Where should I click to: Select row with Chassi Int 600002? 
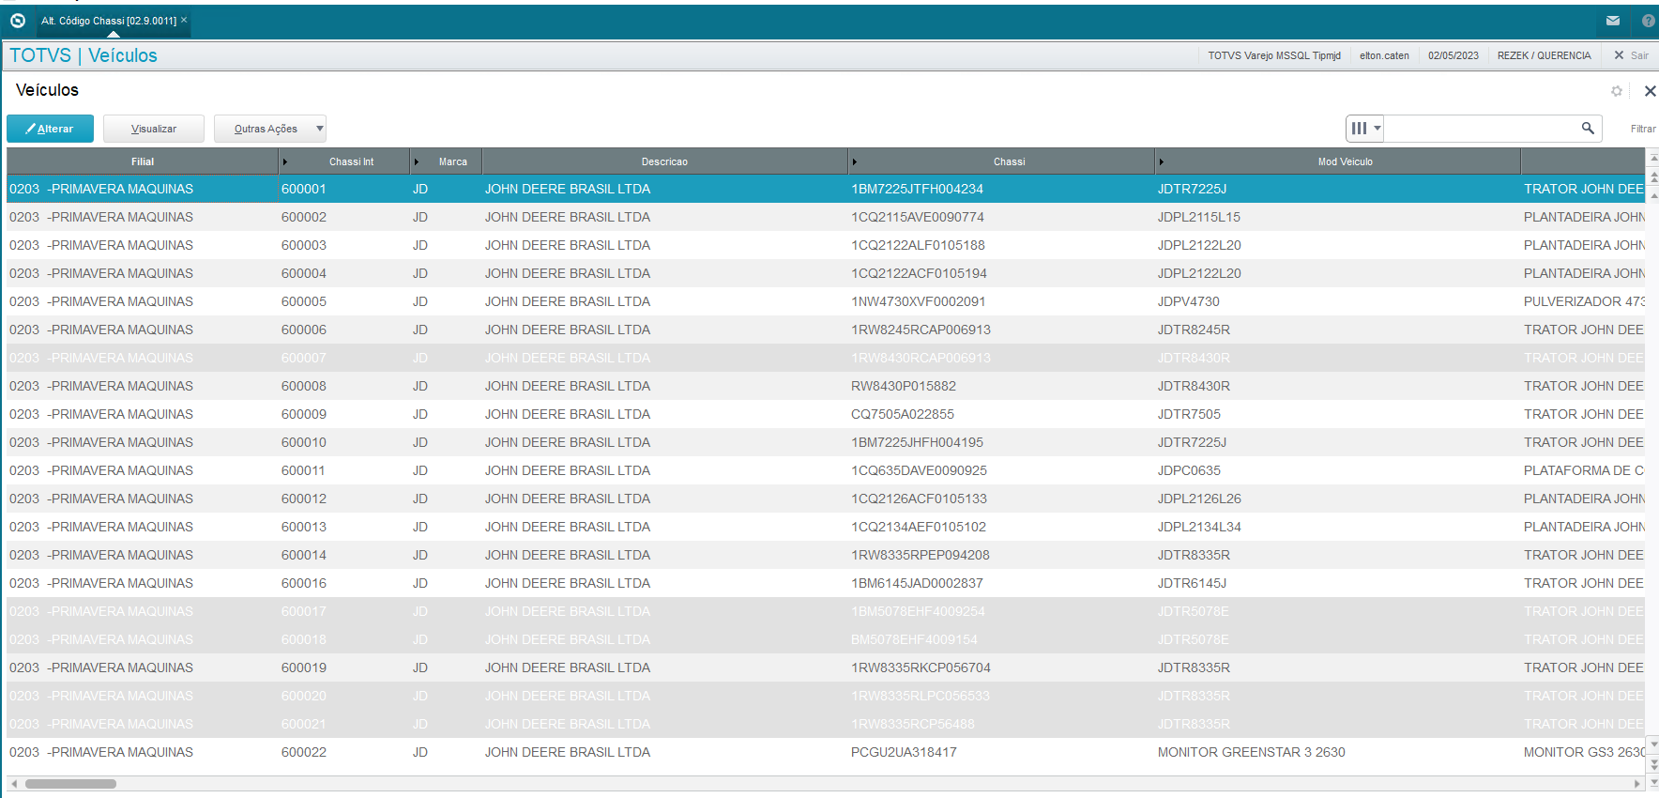click(826, 217)
